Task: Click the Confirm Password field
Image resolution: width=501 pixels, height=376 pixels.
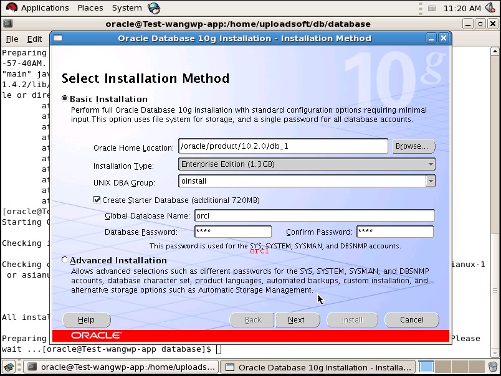Action: pyautogui.click(x=394, y=232)
